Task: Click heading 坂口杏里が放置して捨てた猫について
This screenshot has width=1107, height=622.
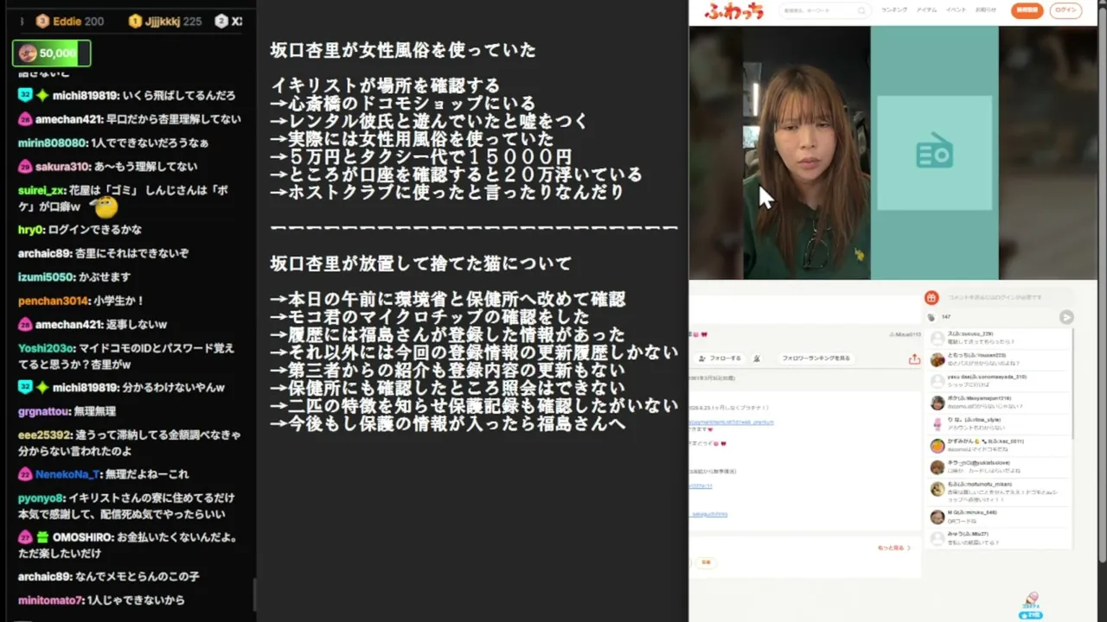Action: pyautogui.click(x=420, y=263)
